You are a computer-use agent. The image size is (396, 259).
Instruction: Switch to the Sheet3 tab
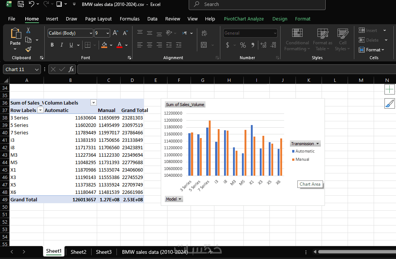[x=103, y=252]
